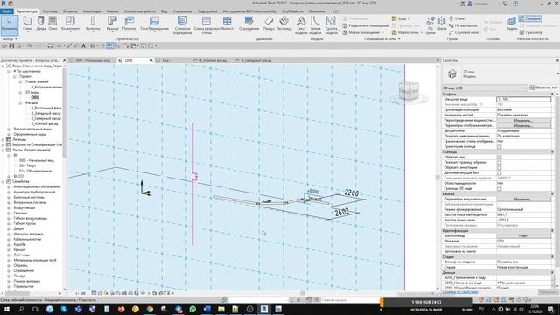Collapse the Graphics (Графика) properties group

(552, 94)
